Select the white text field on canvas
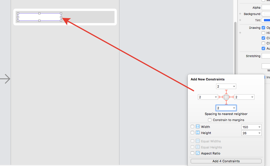The height and width of the screenshot is (166, 270). [40, 17]
